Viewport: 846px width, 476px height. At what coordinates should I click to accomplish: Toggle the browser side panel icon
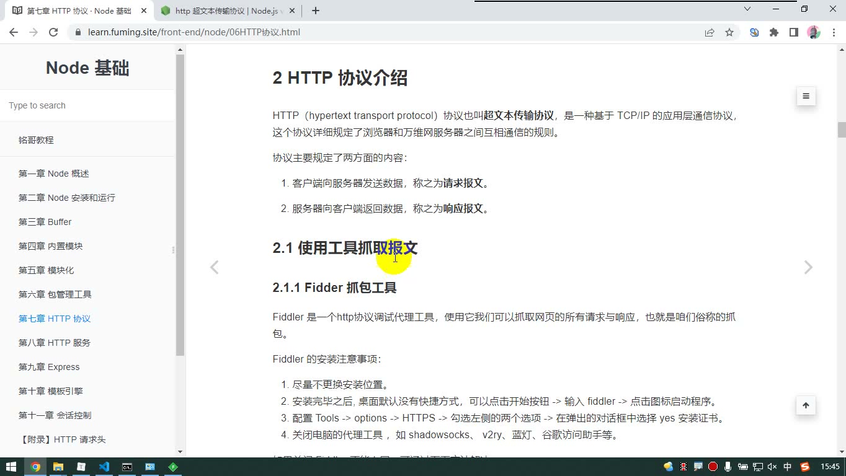pos(794,32)
